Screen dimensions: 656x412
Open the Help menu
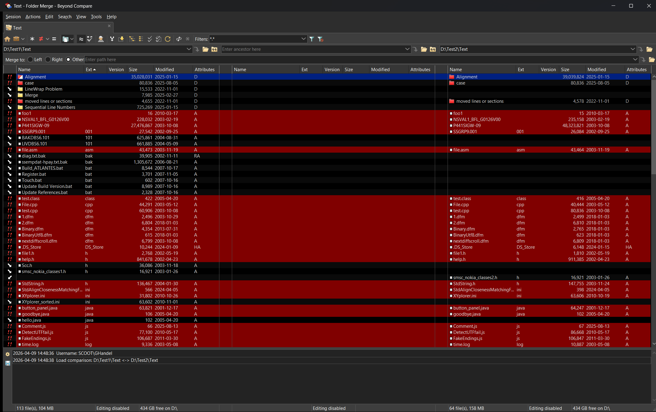(x=111, y=17)
